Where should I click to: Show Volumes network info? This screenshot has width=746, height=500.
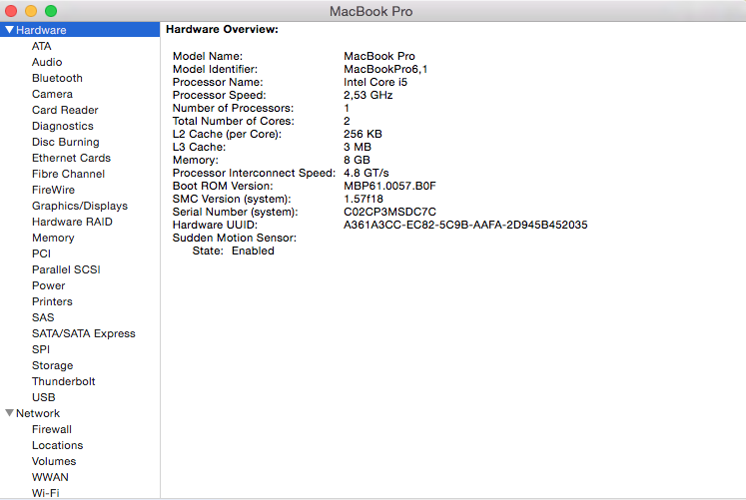pos(54,461)
